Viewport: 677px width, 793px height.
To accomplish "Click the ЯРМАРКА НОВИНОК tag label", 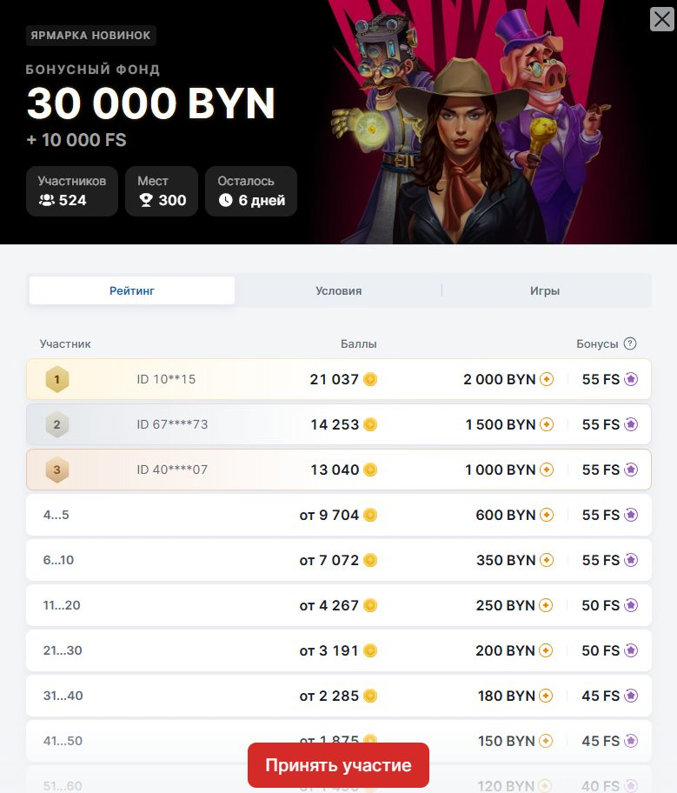I will pos(91,36).
